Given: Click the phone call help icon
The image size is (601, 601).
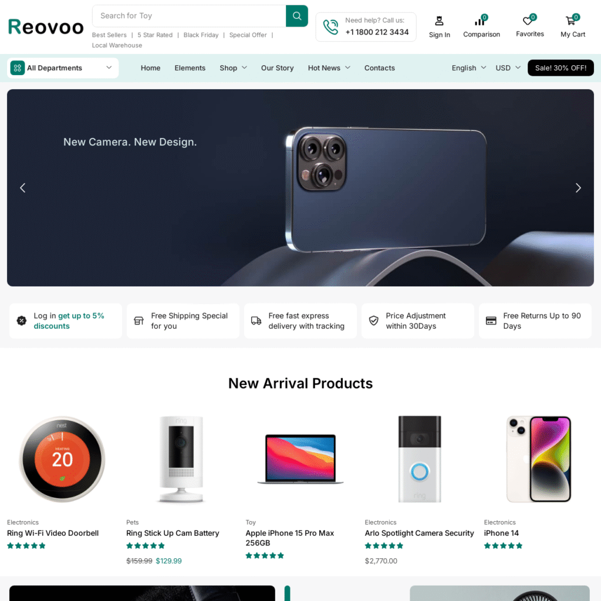Looking at the screenshot, I should click(330, 26).
